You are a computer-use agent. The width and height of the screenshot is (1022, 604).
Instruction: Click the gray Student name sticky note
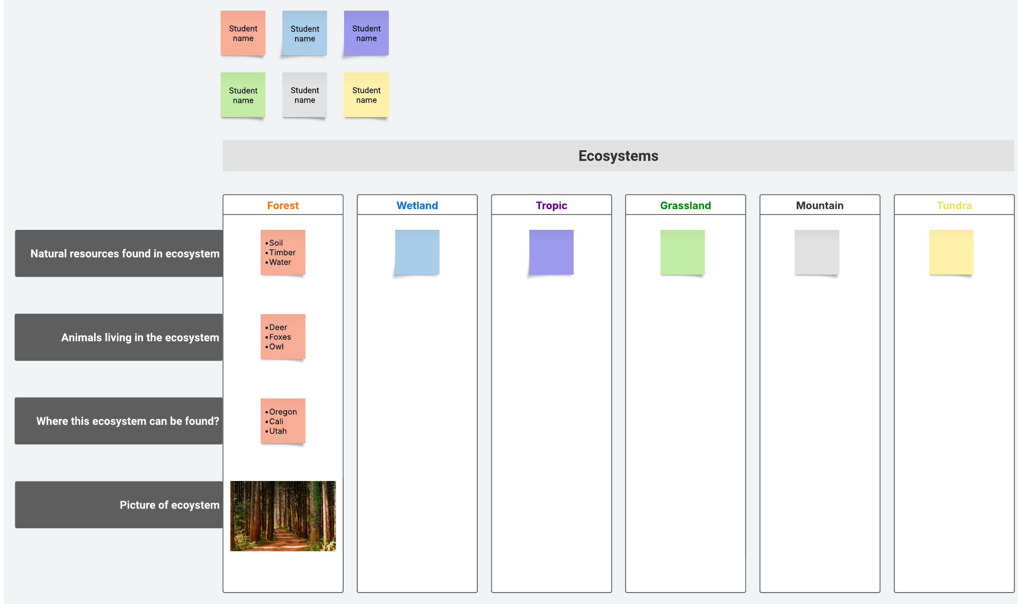(x=304, y=95)
